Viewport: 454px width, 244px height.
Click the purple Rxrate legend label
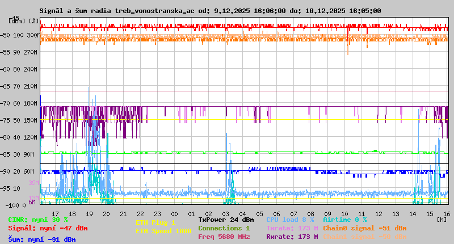pos(292,237)
